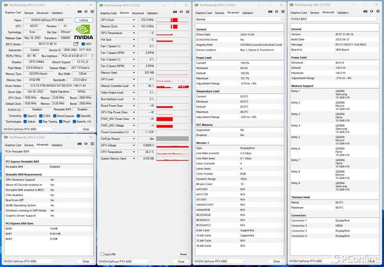Click refresh icon in the Advanced General window
Image resolution: width=384 pixels, height=267 pixels.
(x=276, y=12)
